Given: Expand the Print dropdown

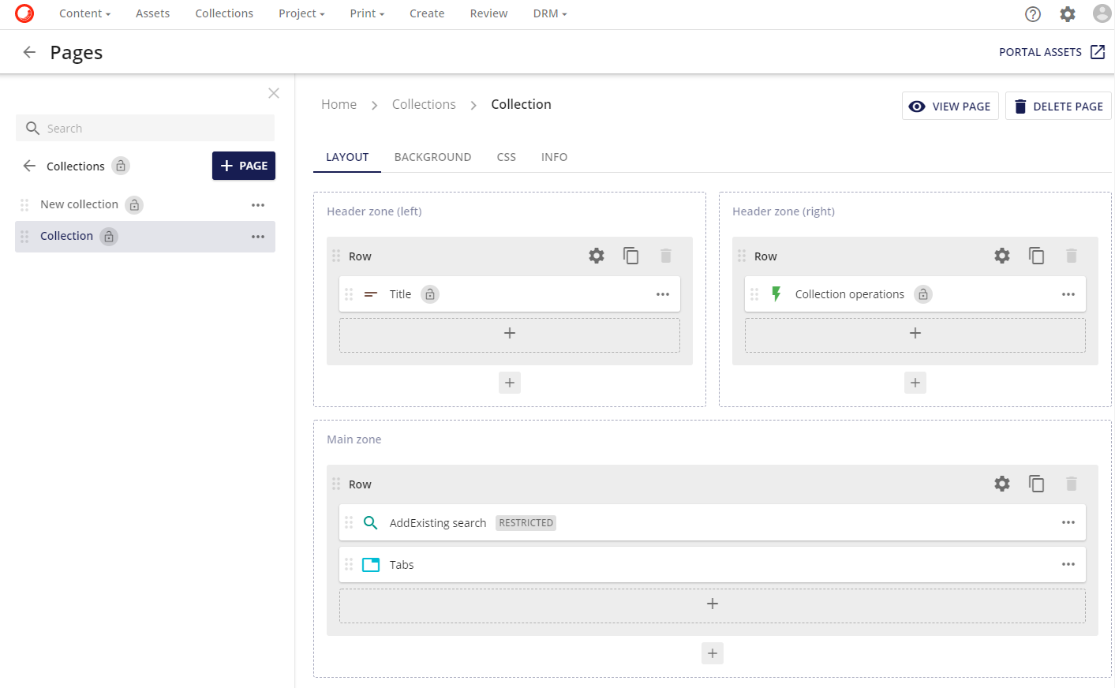Looking at the screenshot, I should click(x=366, y=13).
